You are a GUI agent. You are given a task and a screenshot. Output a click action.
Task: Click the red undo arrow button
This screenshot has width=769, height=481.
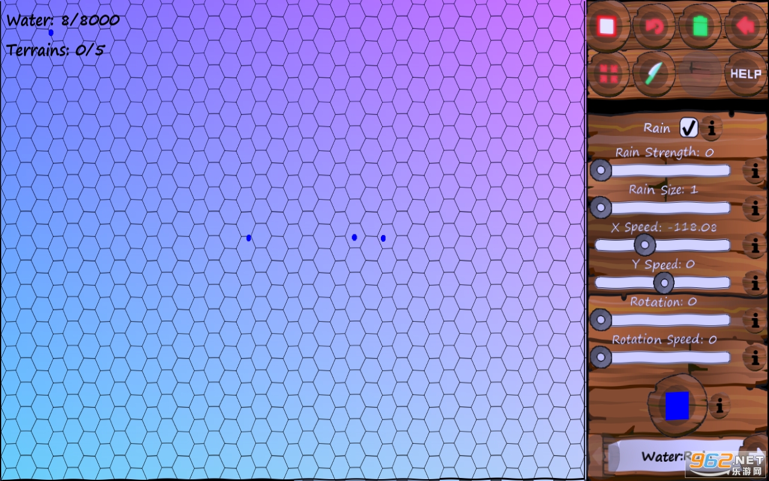(654, 26)
